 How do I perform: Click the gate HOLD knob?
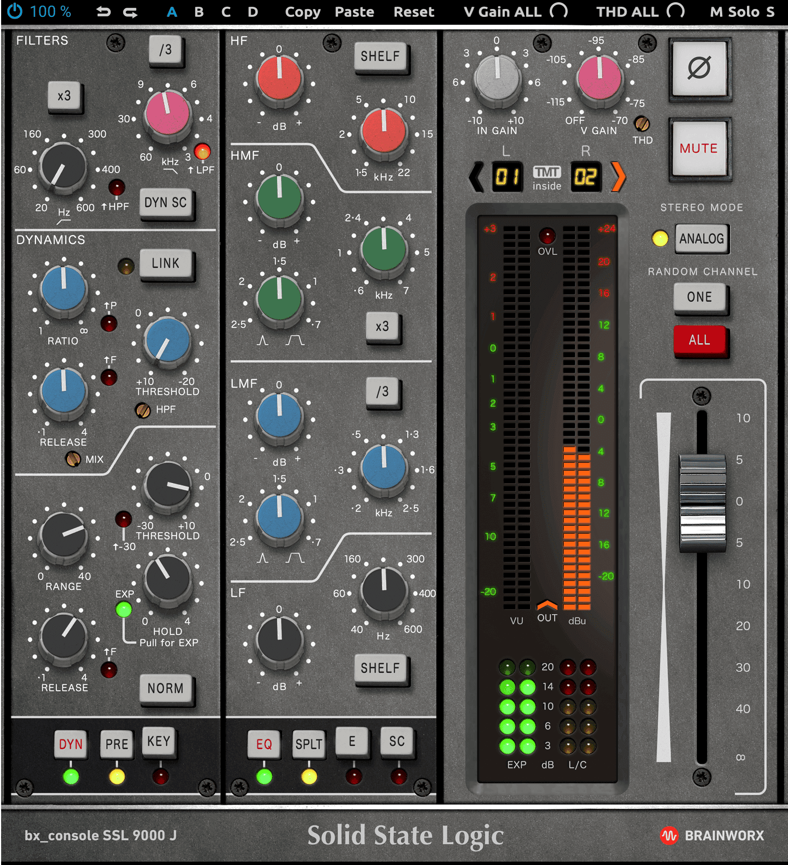coord(167,579)
